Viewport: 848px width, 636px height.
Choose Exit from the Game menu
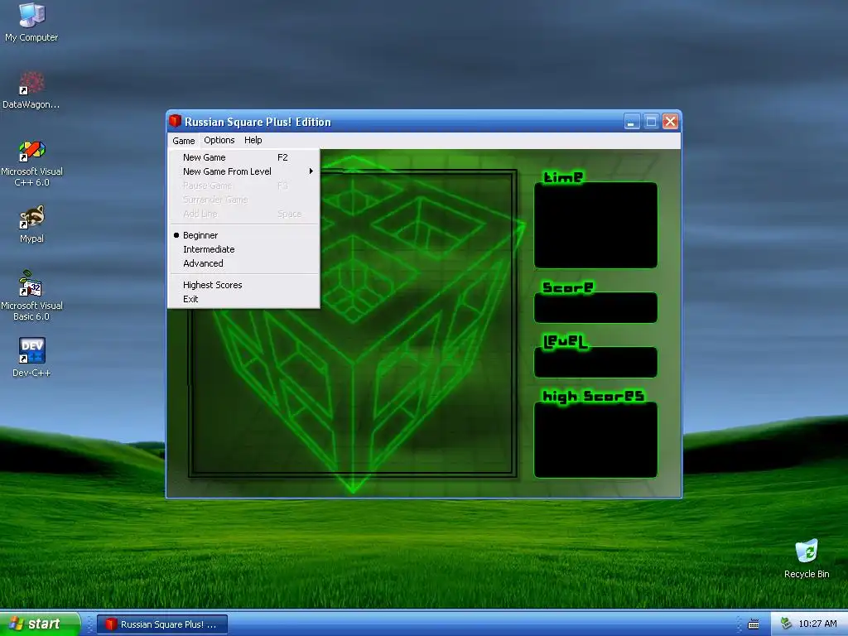pyautogui.click(x=244, y=299)
